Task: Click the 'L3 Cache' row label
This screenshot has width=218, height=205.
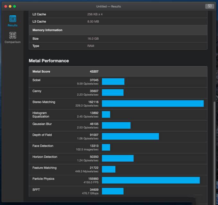Action: coord(39,21)
